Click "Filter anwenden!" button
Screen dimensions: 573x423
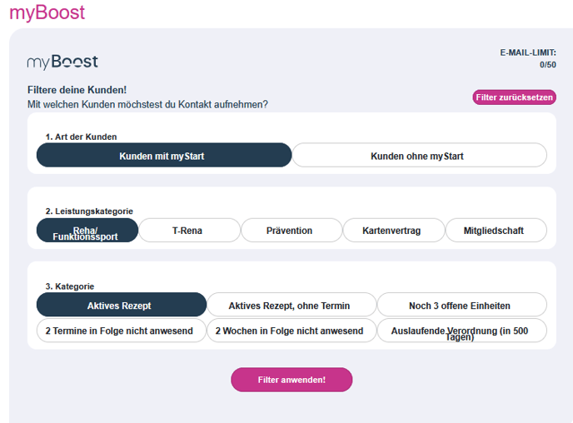[291, 380]
